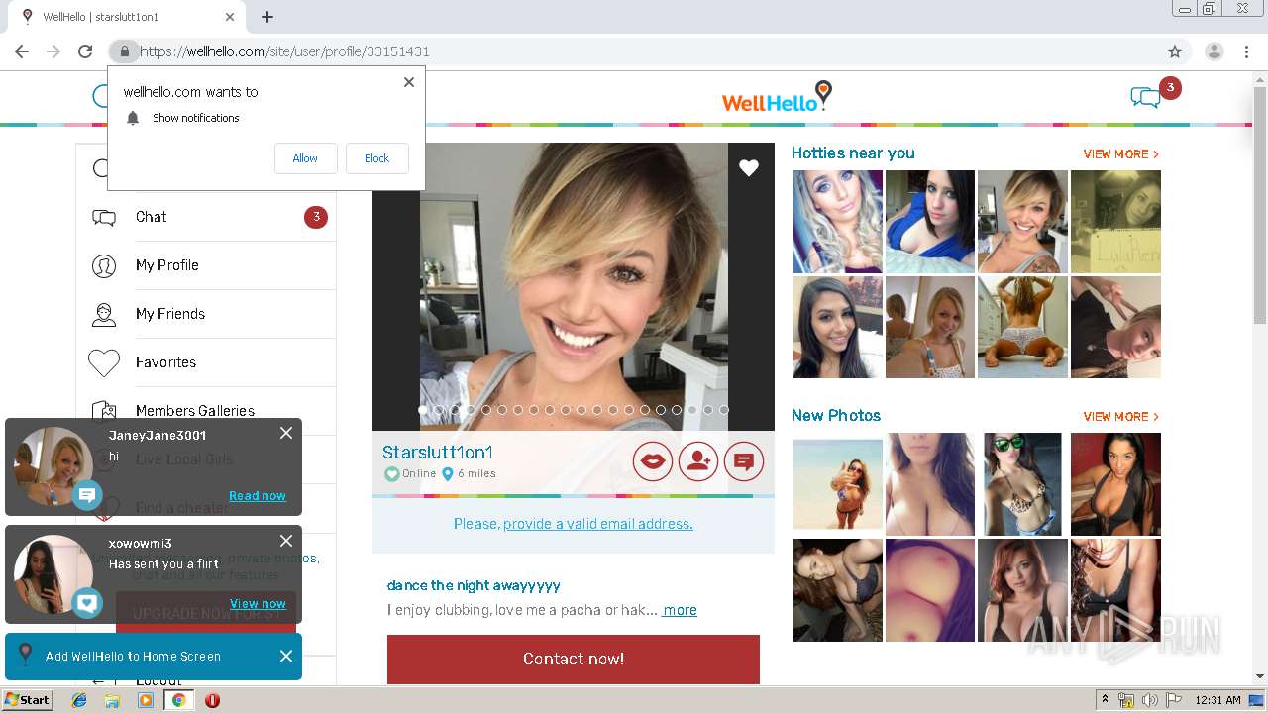
Task: Send a kiss with the lips icon
Action: pos(653,460)
